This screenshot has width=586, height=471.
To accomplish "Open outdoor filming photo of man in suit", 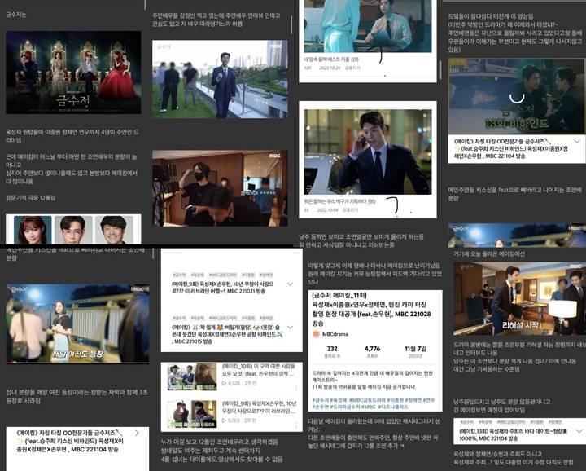I will 220,79.
